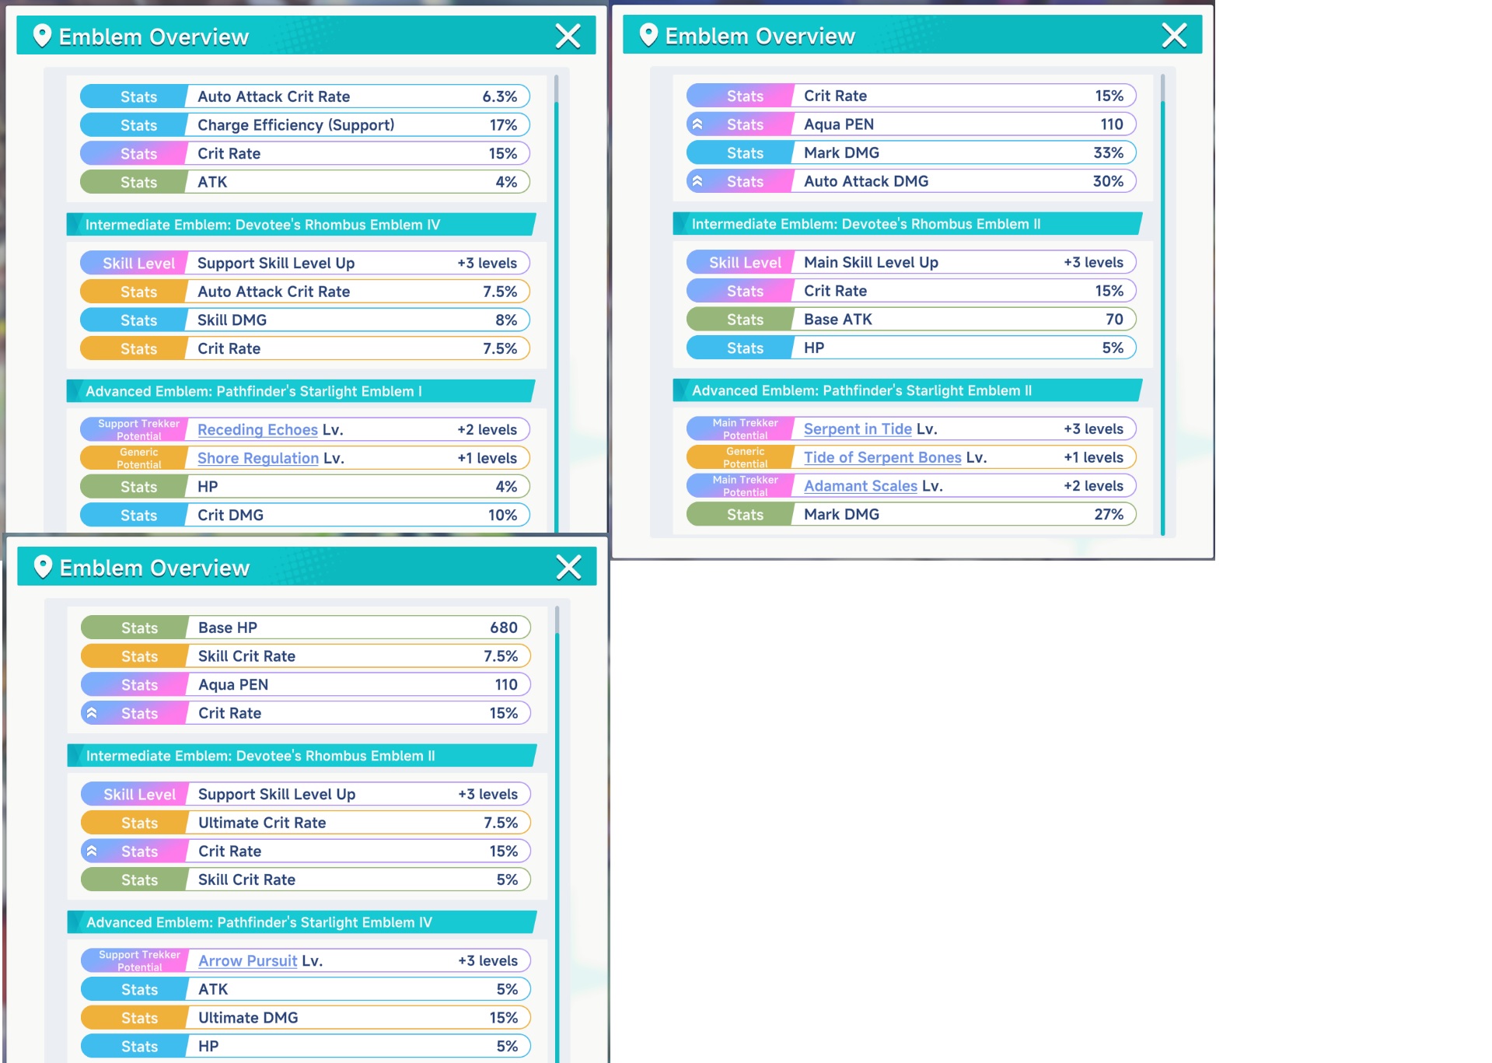
Task: Click the location pin icon in bottom-left panel header
Action: click(x=43, y=567)
